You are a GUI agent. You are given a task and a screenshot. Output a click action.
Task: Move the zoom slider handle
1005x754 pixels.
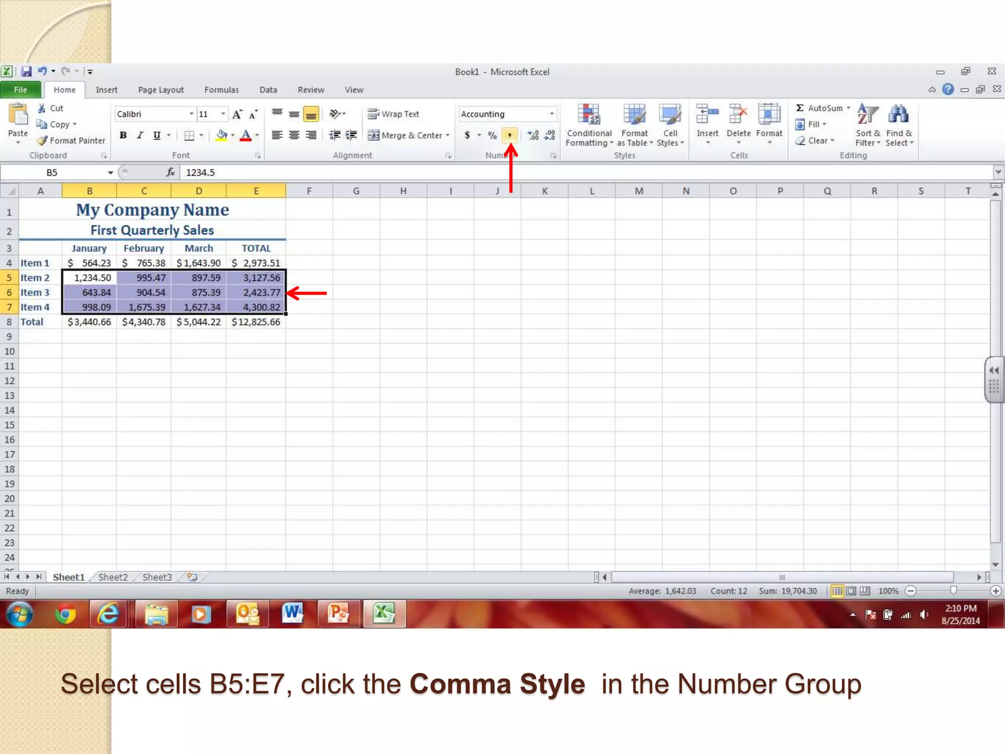click(x=953, y=591)
